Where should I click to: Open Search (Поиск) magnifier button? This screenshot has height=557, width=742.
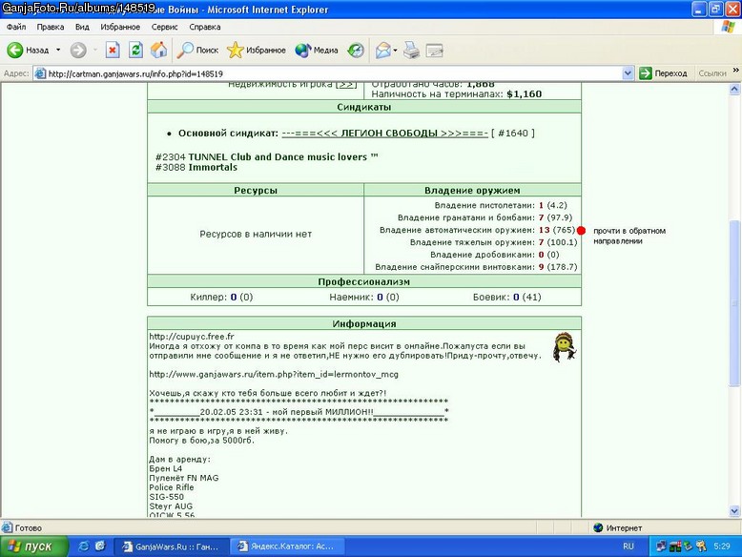point(197,51)
